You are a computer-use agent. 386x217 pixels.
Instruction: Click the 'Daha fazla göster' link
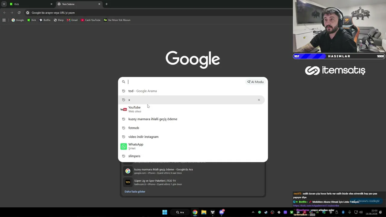(135, 191)
